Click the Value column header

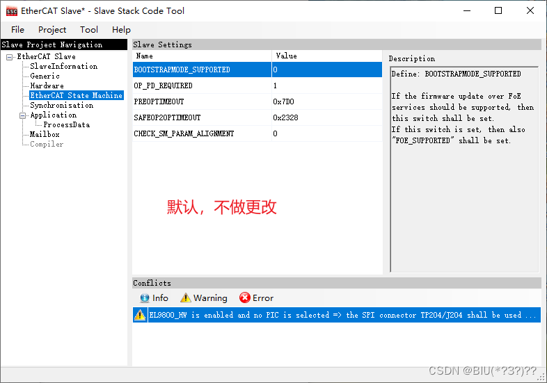[327, 56]
